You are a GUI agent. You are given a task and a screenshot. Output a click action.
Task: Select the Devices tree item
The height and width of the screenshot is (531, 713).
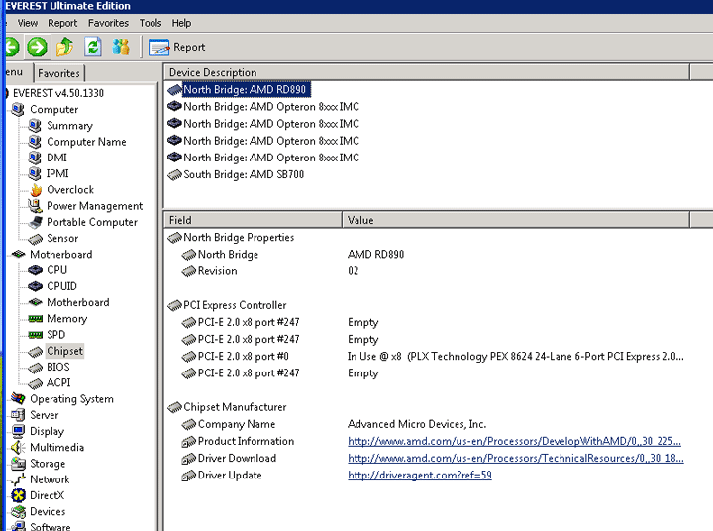[48, 511]
